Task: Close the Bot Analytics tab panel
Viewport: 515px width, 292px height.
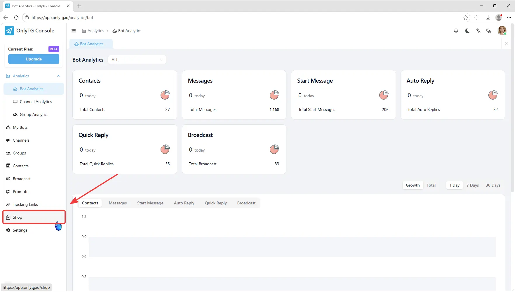Action: point(506,44)
